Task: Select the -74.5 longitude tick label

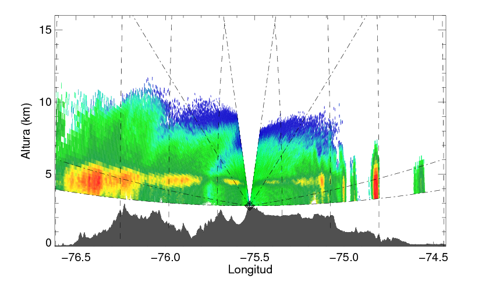Action: coord(433,257)
